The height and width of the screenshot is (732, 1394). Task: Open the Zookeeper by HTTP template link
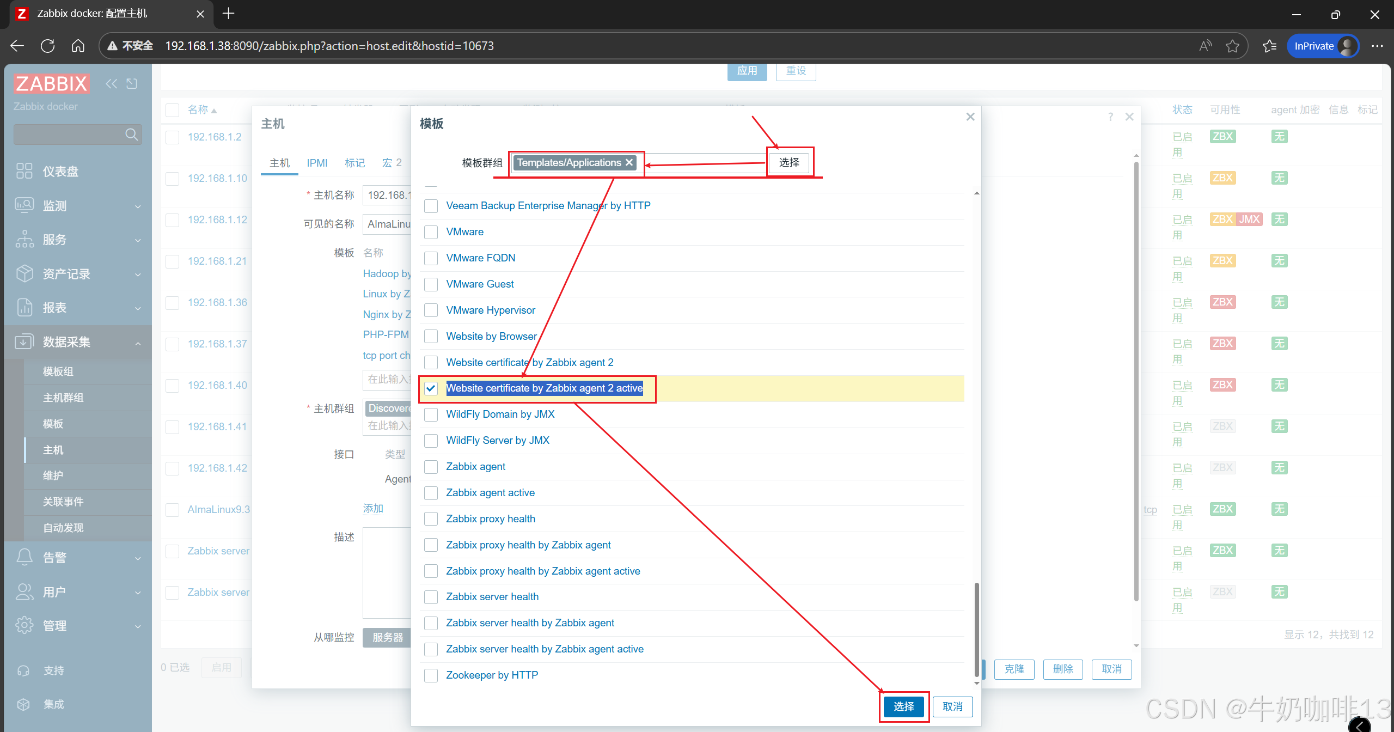492,675
